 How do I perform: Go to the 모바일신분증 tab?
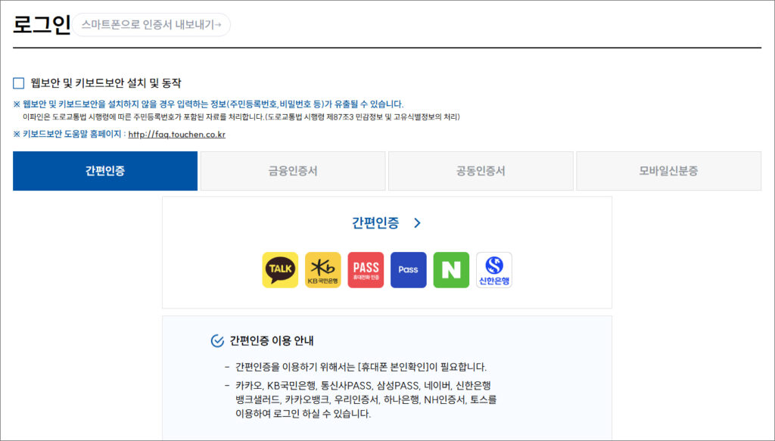pos(668,171)
